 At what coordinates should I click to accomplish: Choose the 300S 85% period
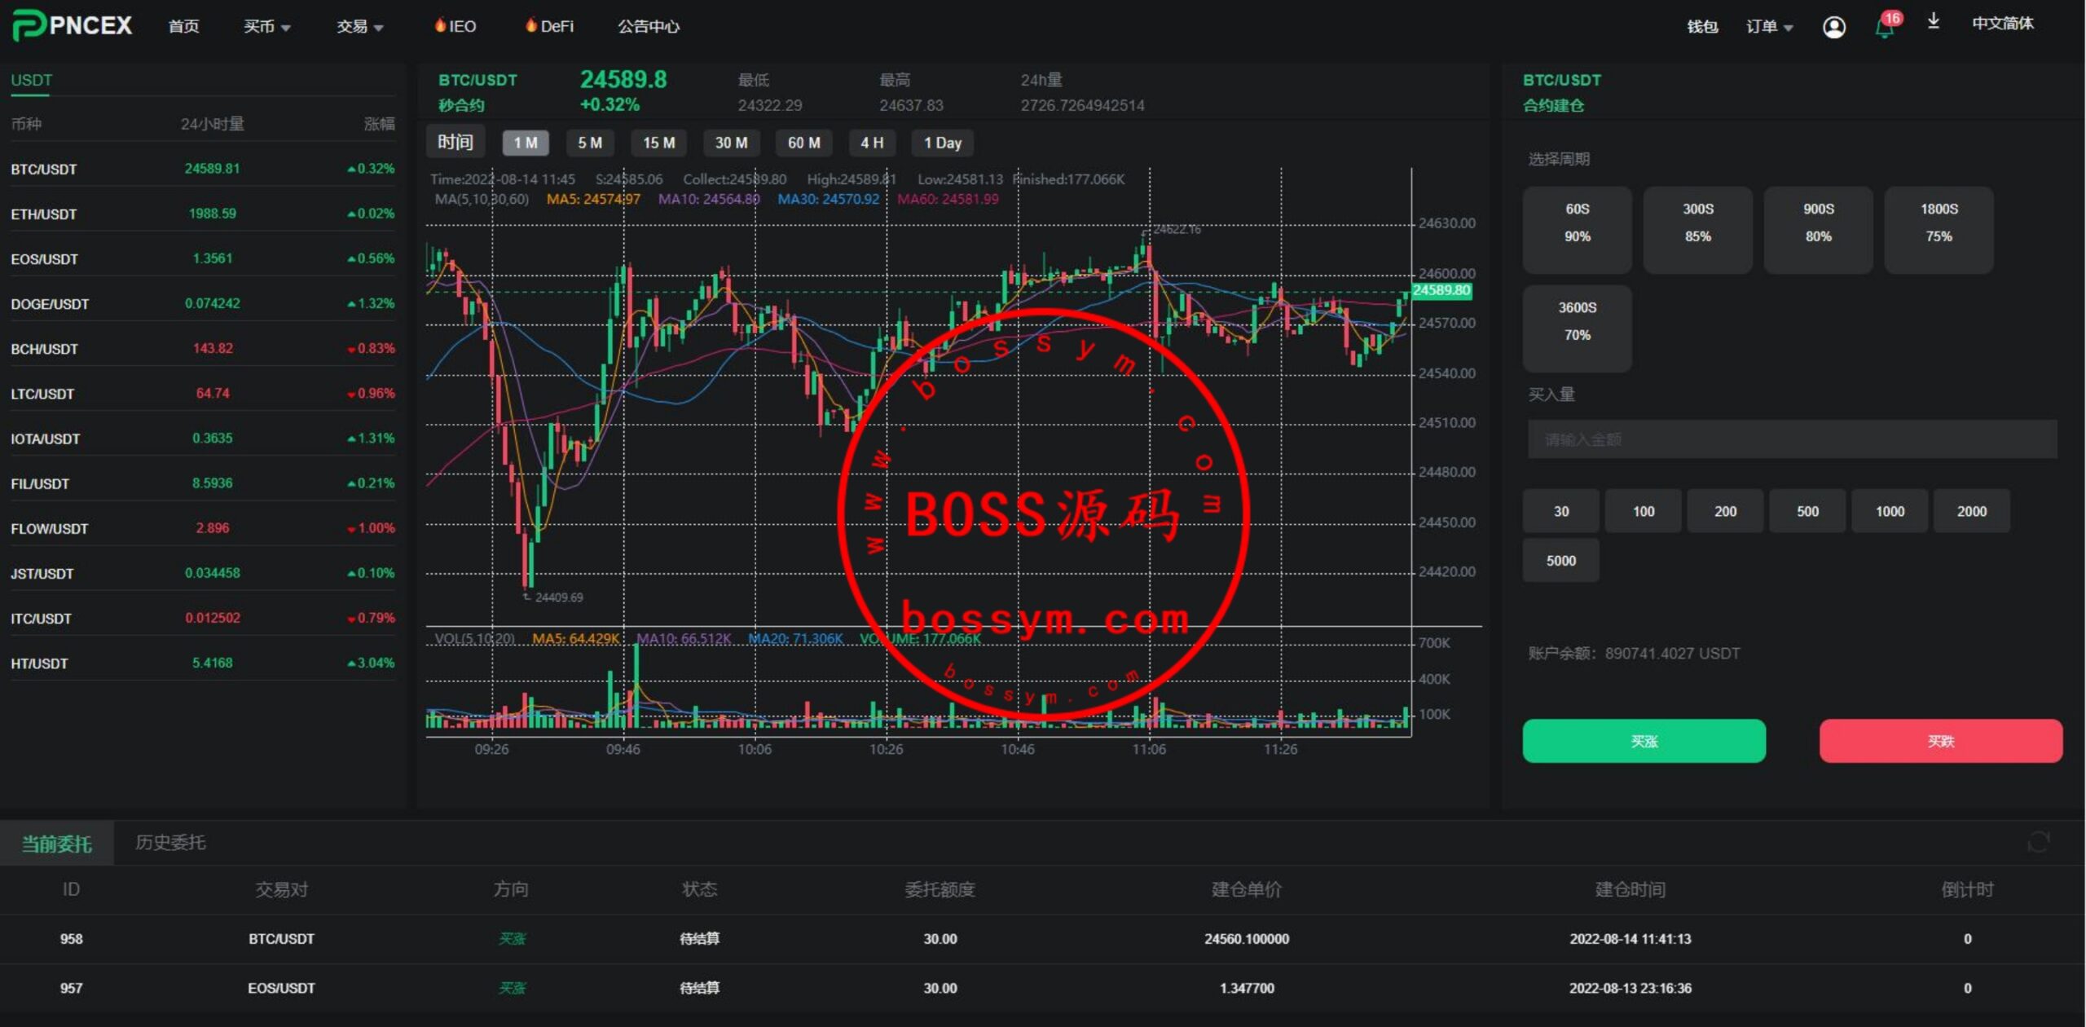(1697, 229)
